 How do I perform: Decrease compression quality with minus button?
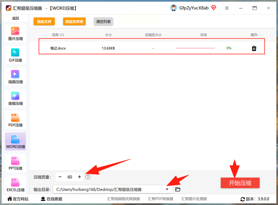click(x=60, y=177)
